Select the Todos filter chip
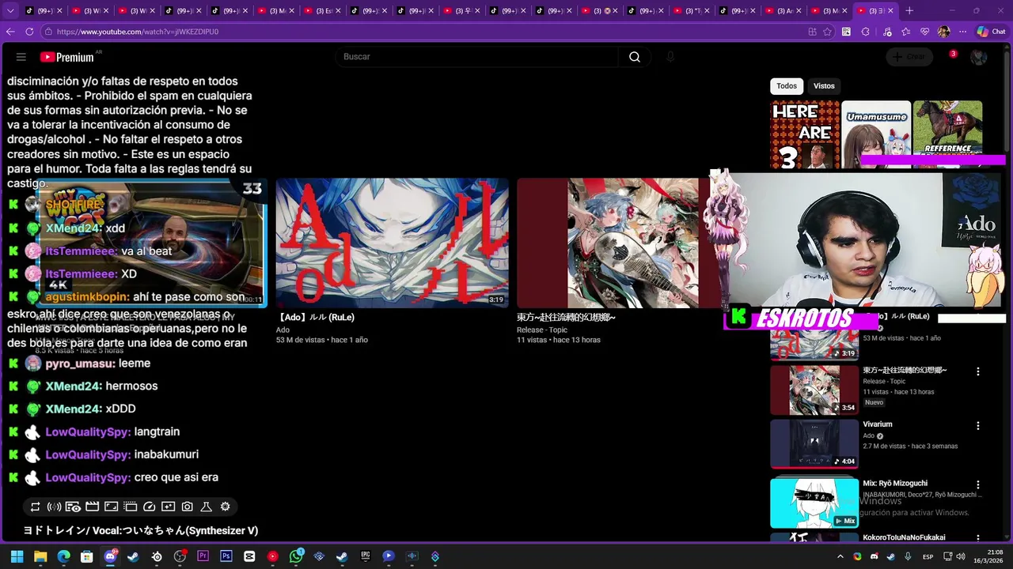 point(787,86)
